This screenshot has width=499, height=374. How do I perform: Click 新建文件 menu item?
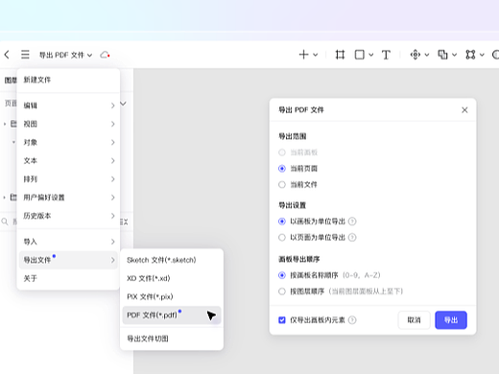[68, 80]
